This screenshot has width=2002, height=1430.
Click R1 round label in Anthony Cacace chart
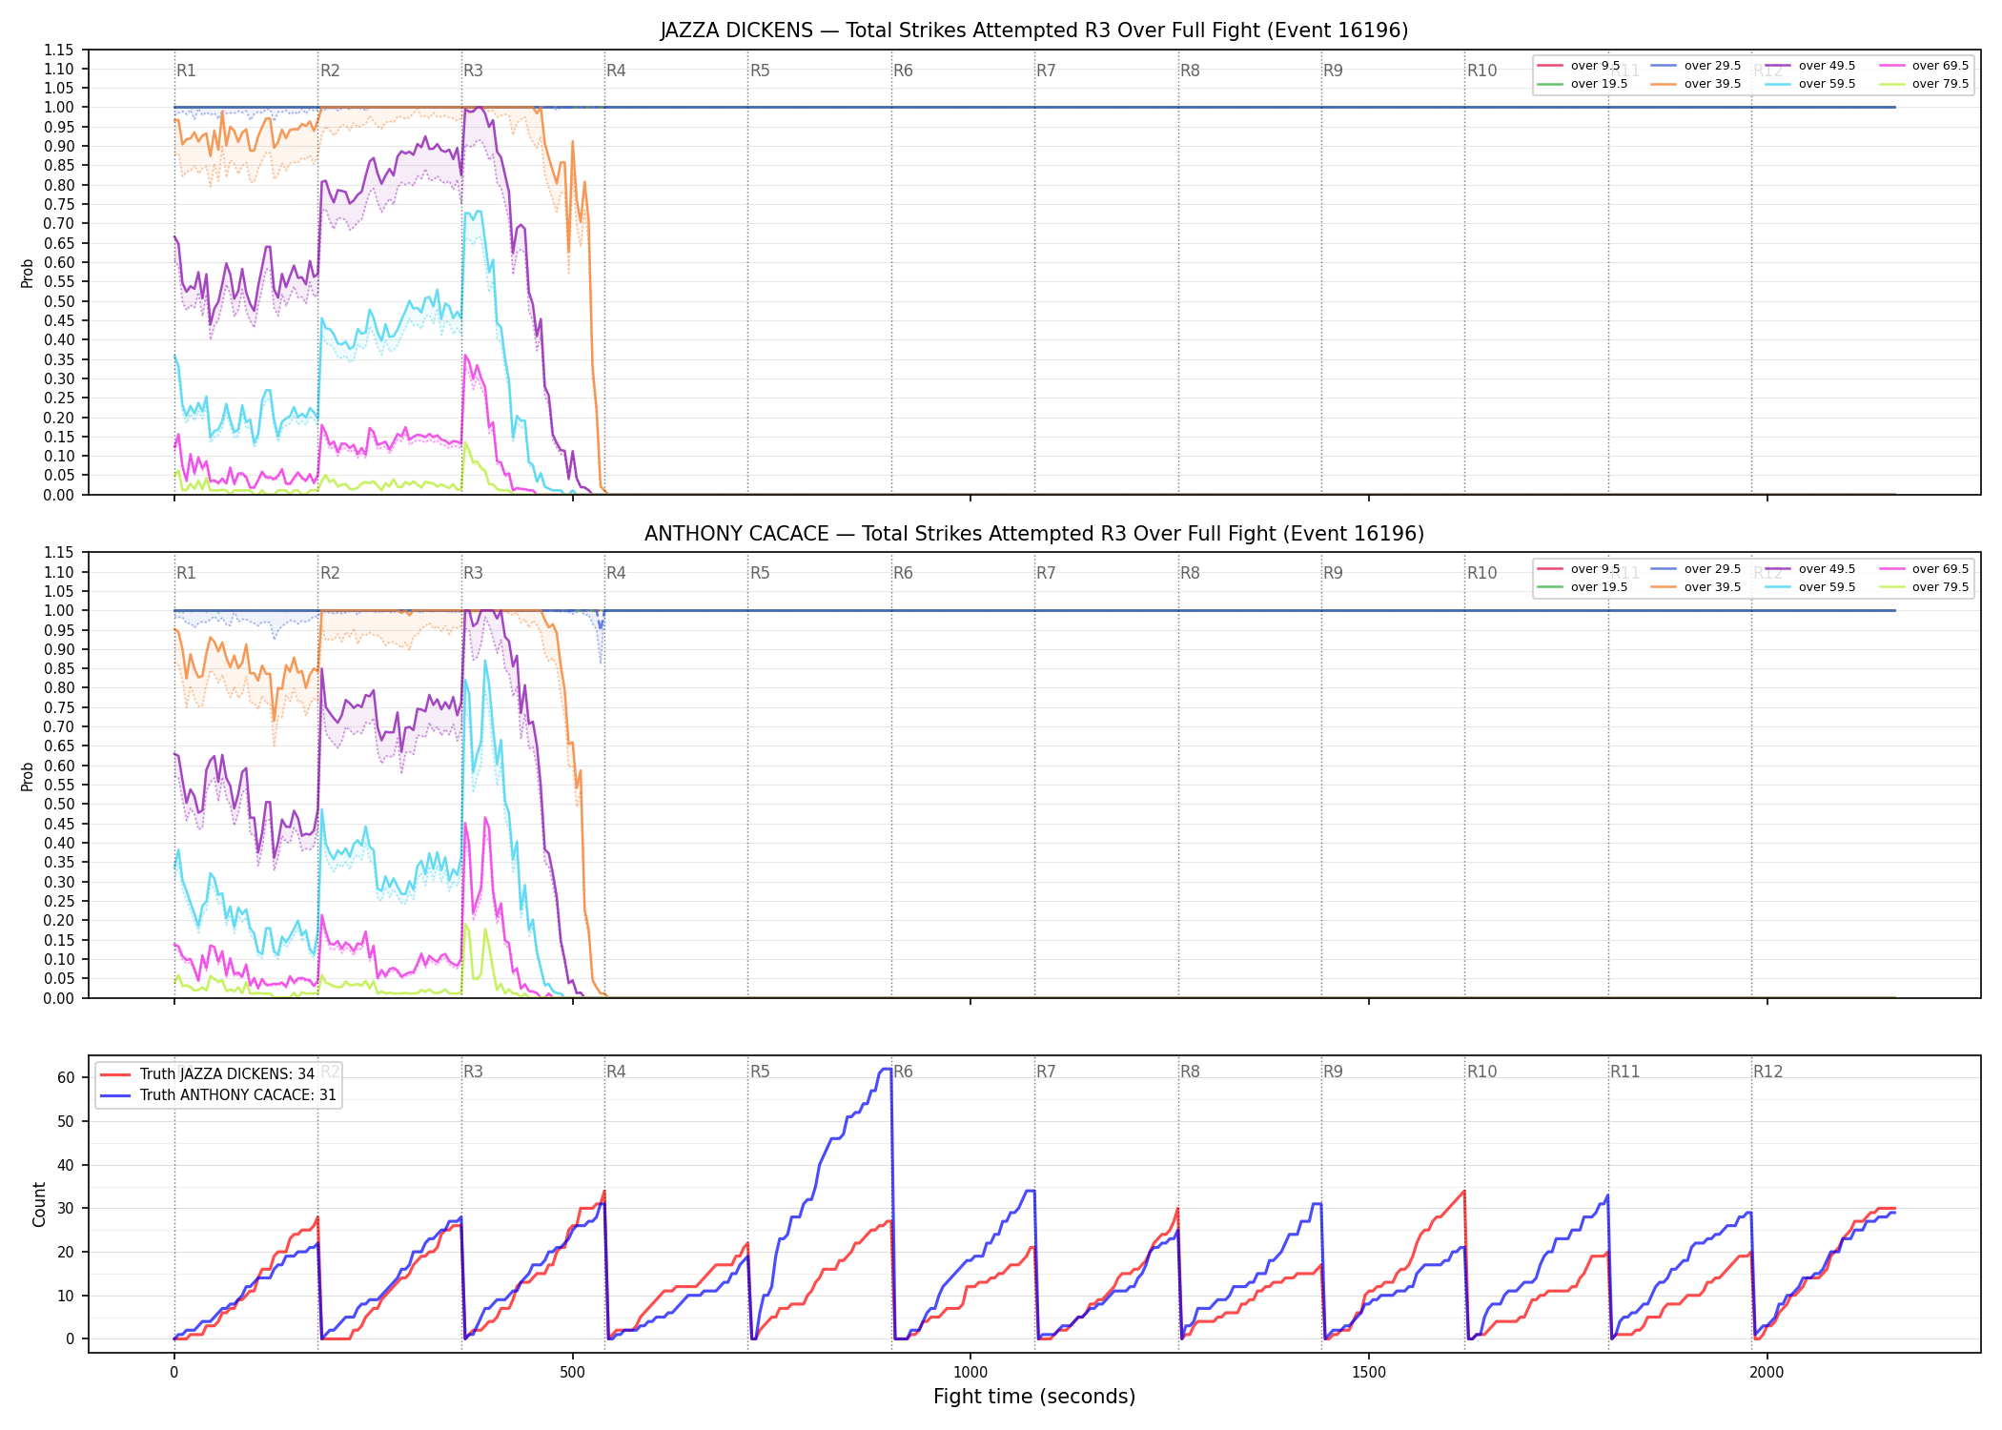pos(186,573)
